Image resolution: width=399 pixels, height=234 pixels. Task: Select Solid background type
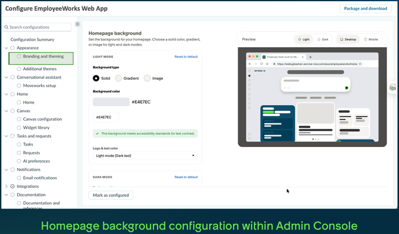click(x=96, y=78)
